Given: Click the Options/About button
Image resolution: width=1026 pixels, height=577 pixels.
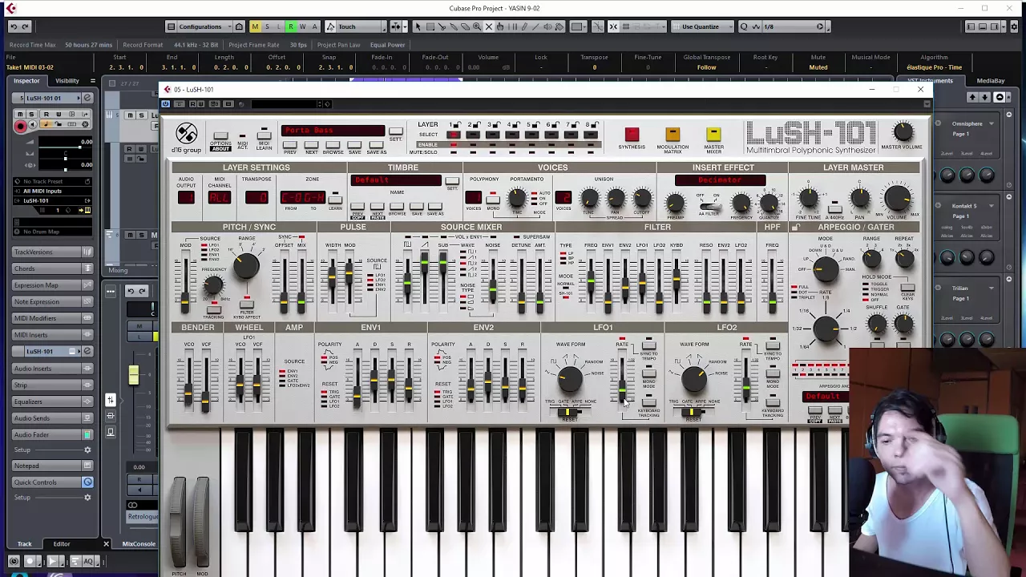Looking at the screenshot, I should [220, 137].
